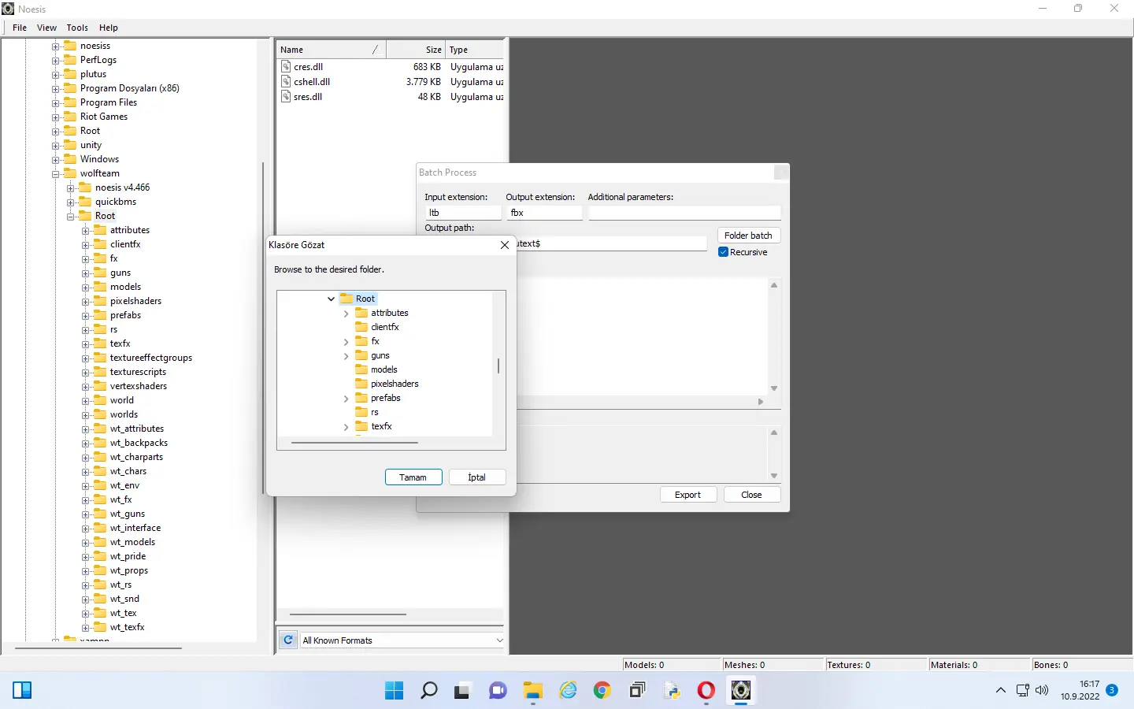1134x709 pixels.
Task: Select the cres.dll file icon
Action: 287,67
